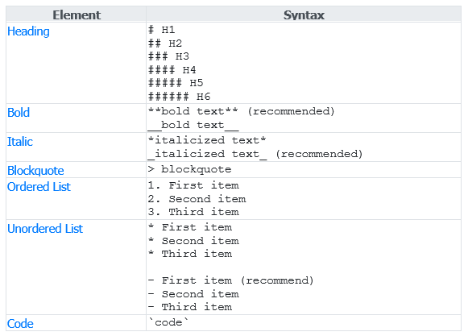The width and height of the screenshot is (468, 336).
Task: Click the '2. Second item' line
Action: pos(197,199)
